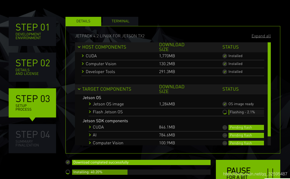Click the PAUSE FOR A BIT button
290x179 pixels.
(x=248, y=169)
